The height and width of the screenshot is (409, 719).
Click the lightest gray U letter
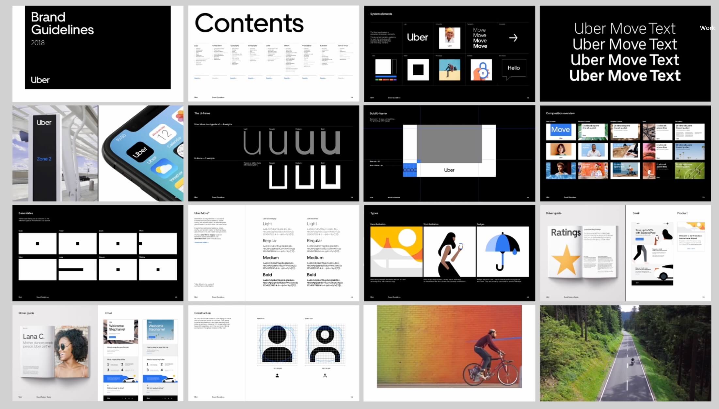[252, 143]
